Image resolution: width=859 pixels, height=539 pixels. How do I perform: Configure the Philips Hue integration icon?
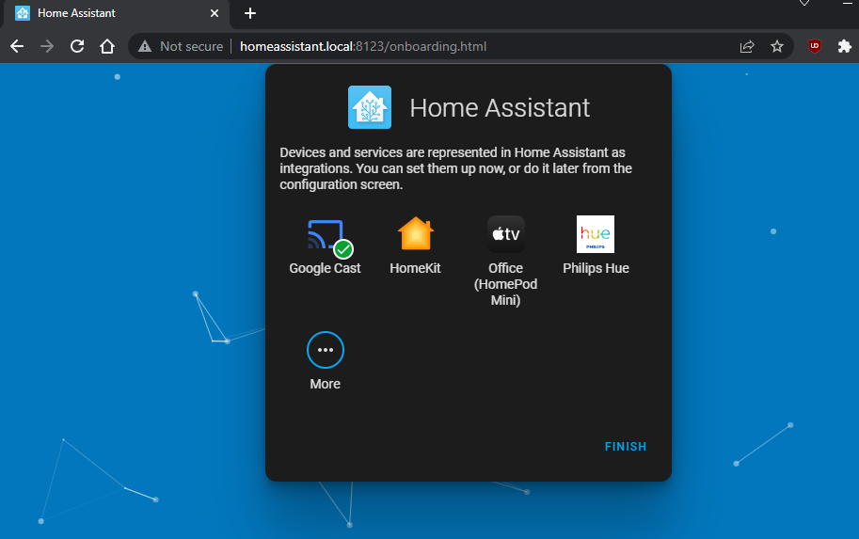[x=596, y=234]
